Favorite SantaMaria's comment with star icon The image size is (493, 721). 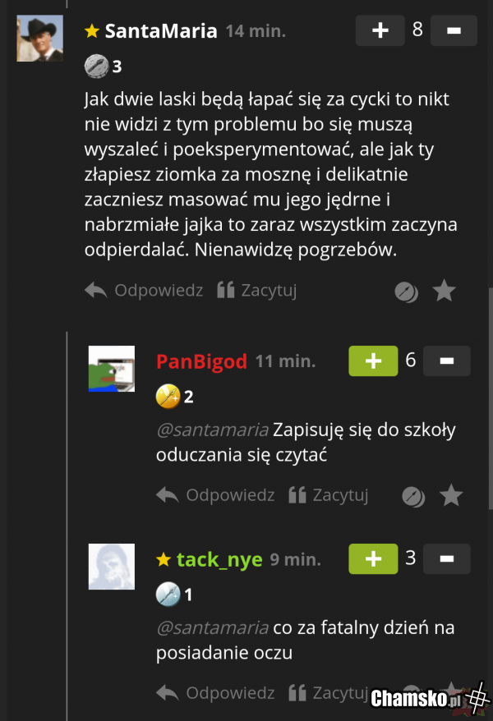(x=445, y=291)
